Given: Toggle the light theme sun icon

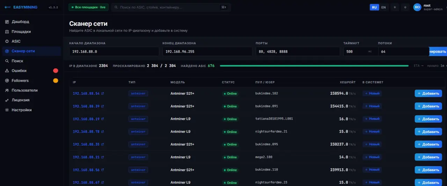Looking at the screenshot, I should tap(395, 7).
